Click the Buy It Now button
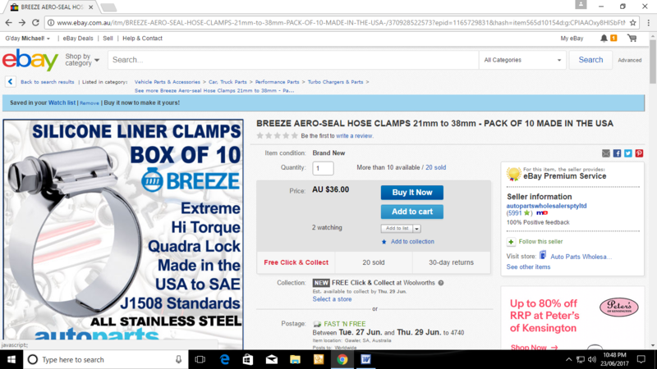The height and width of the screenshot is (369, 657). pyautogui.click(x=412, y=193)
